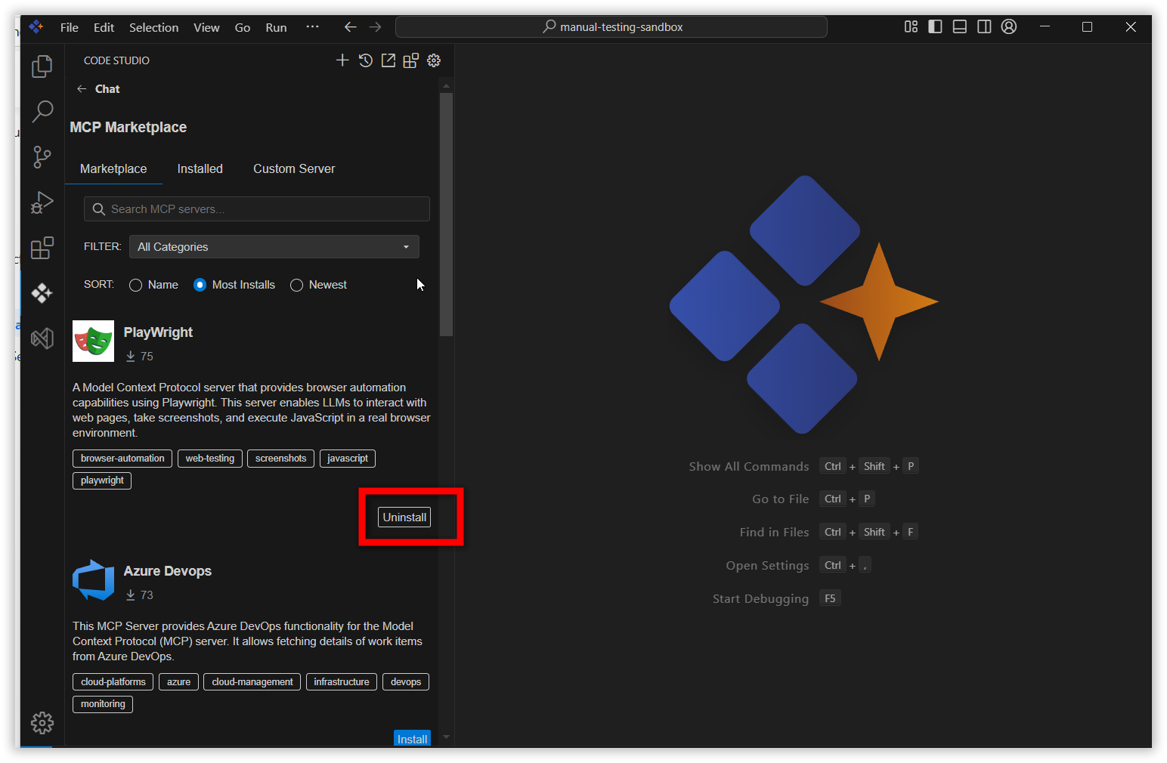Image resolution: width=1167 pixels, height=763 pixels.
Task: Open chat history clock icon
Action: coord(366,60)
